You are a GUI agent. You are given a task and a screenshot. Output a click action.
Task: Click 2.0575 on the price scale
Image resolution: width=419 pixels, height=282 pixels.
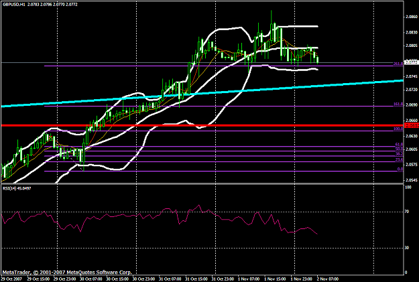point(412,165)
